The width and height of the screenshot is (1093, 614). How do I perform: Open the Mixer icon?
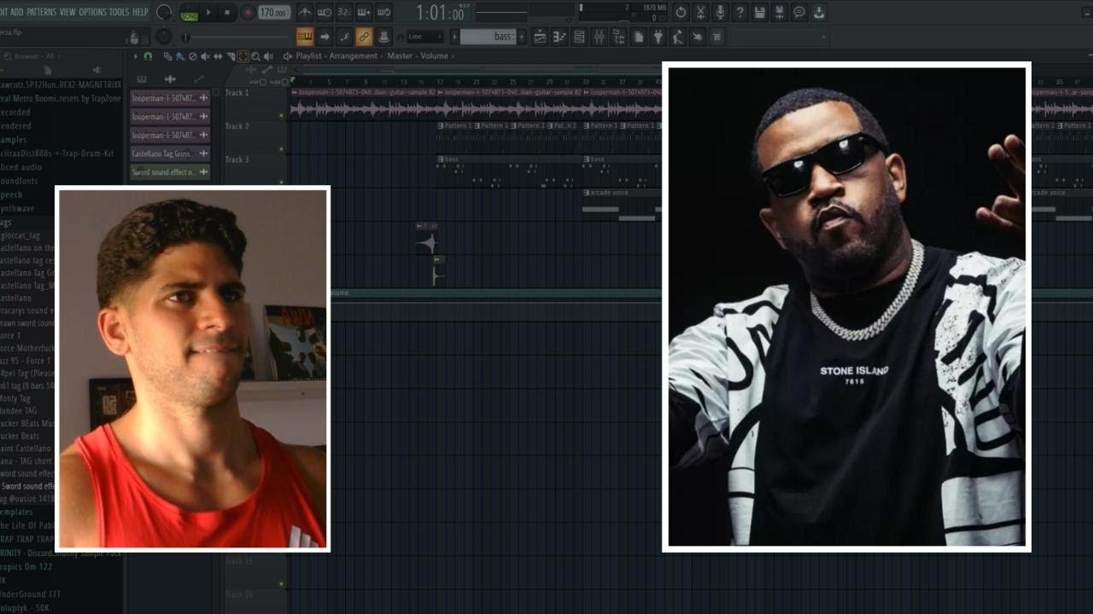pyautogui.click(x=599, y=37)
